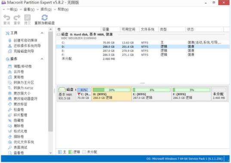Click sidebar scrollbar down arrow

pyautogui.click(x=50, y=153)
